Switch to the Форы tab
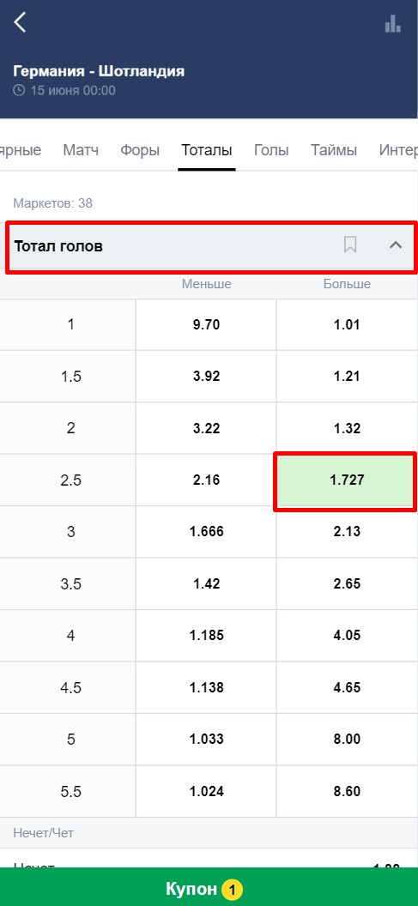Viewport: 418px width, 906px height. point(140,151)
